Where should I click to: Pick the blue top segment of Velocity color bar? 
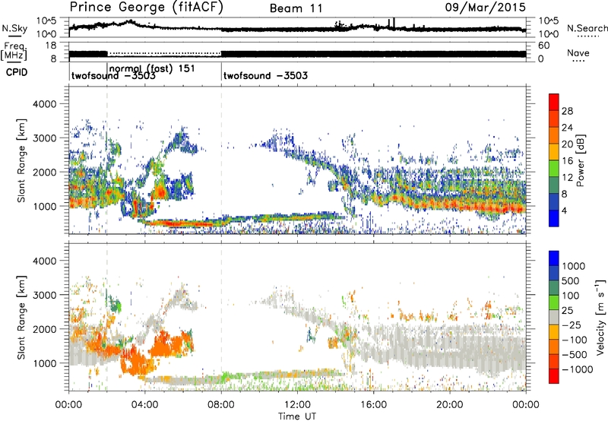(554, 258)
